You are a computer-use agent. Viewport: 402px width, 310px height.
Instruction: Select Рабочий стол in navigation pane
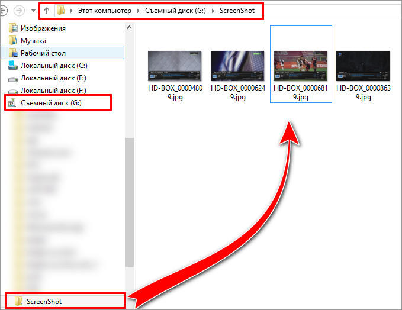[63, 53]
